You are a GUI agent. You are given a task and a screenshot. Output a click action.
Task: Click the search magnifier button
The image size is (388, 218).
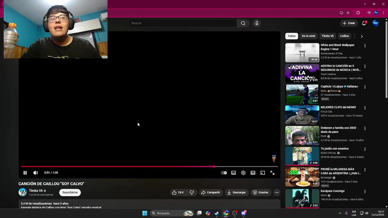click(243, 23)
